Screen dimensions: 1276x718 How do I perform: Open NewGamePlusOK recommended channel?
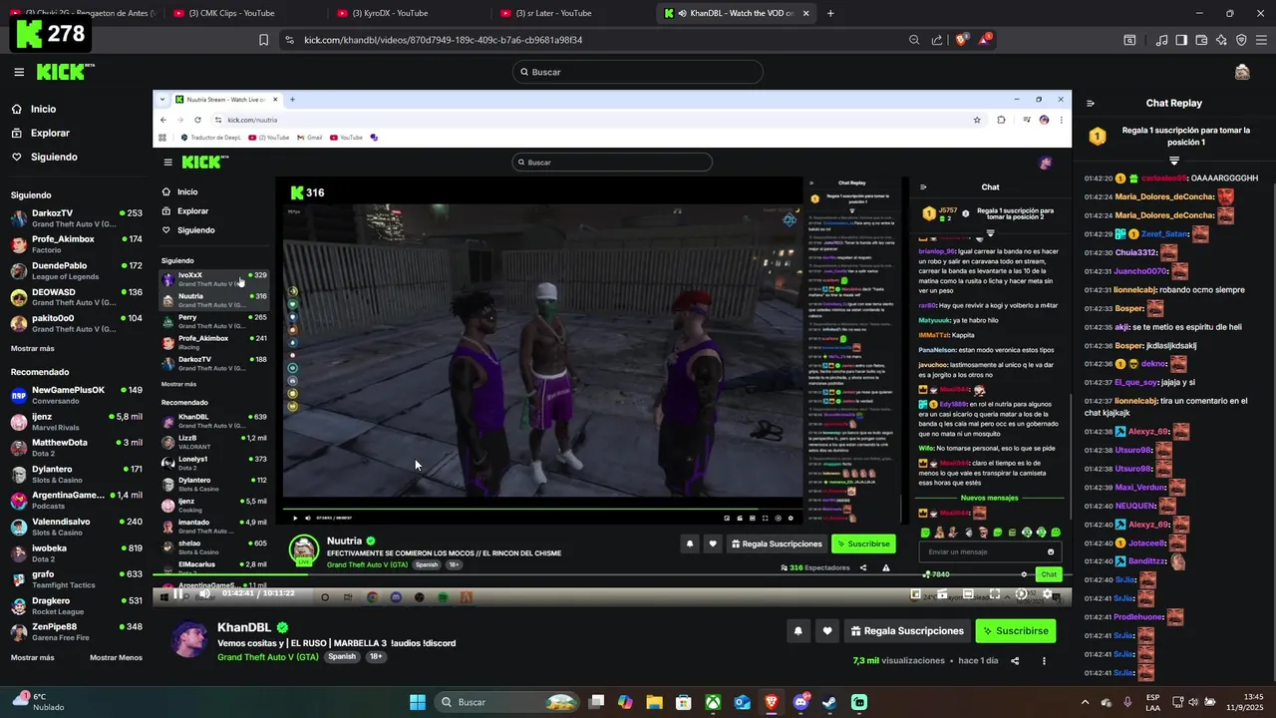pyautogui.click(x=77, y=395)
